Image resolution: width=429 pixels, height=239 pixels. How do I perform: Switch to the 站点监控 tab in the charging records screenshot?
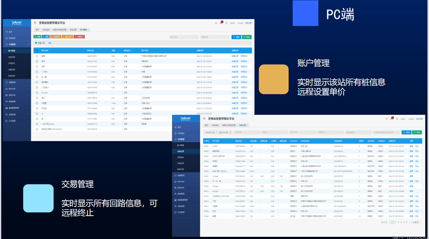tap(215, 125)
